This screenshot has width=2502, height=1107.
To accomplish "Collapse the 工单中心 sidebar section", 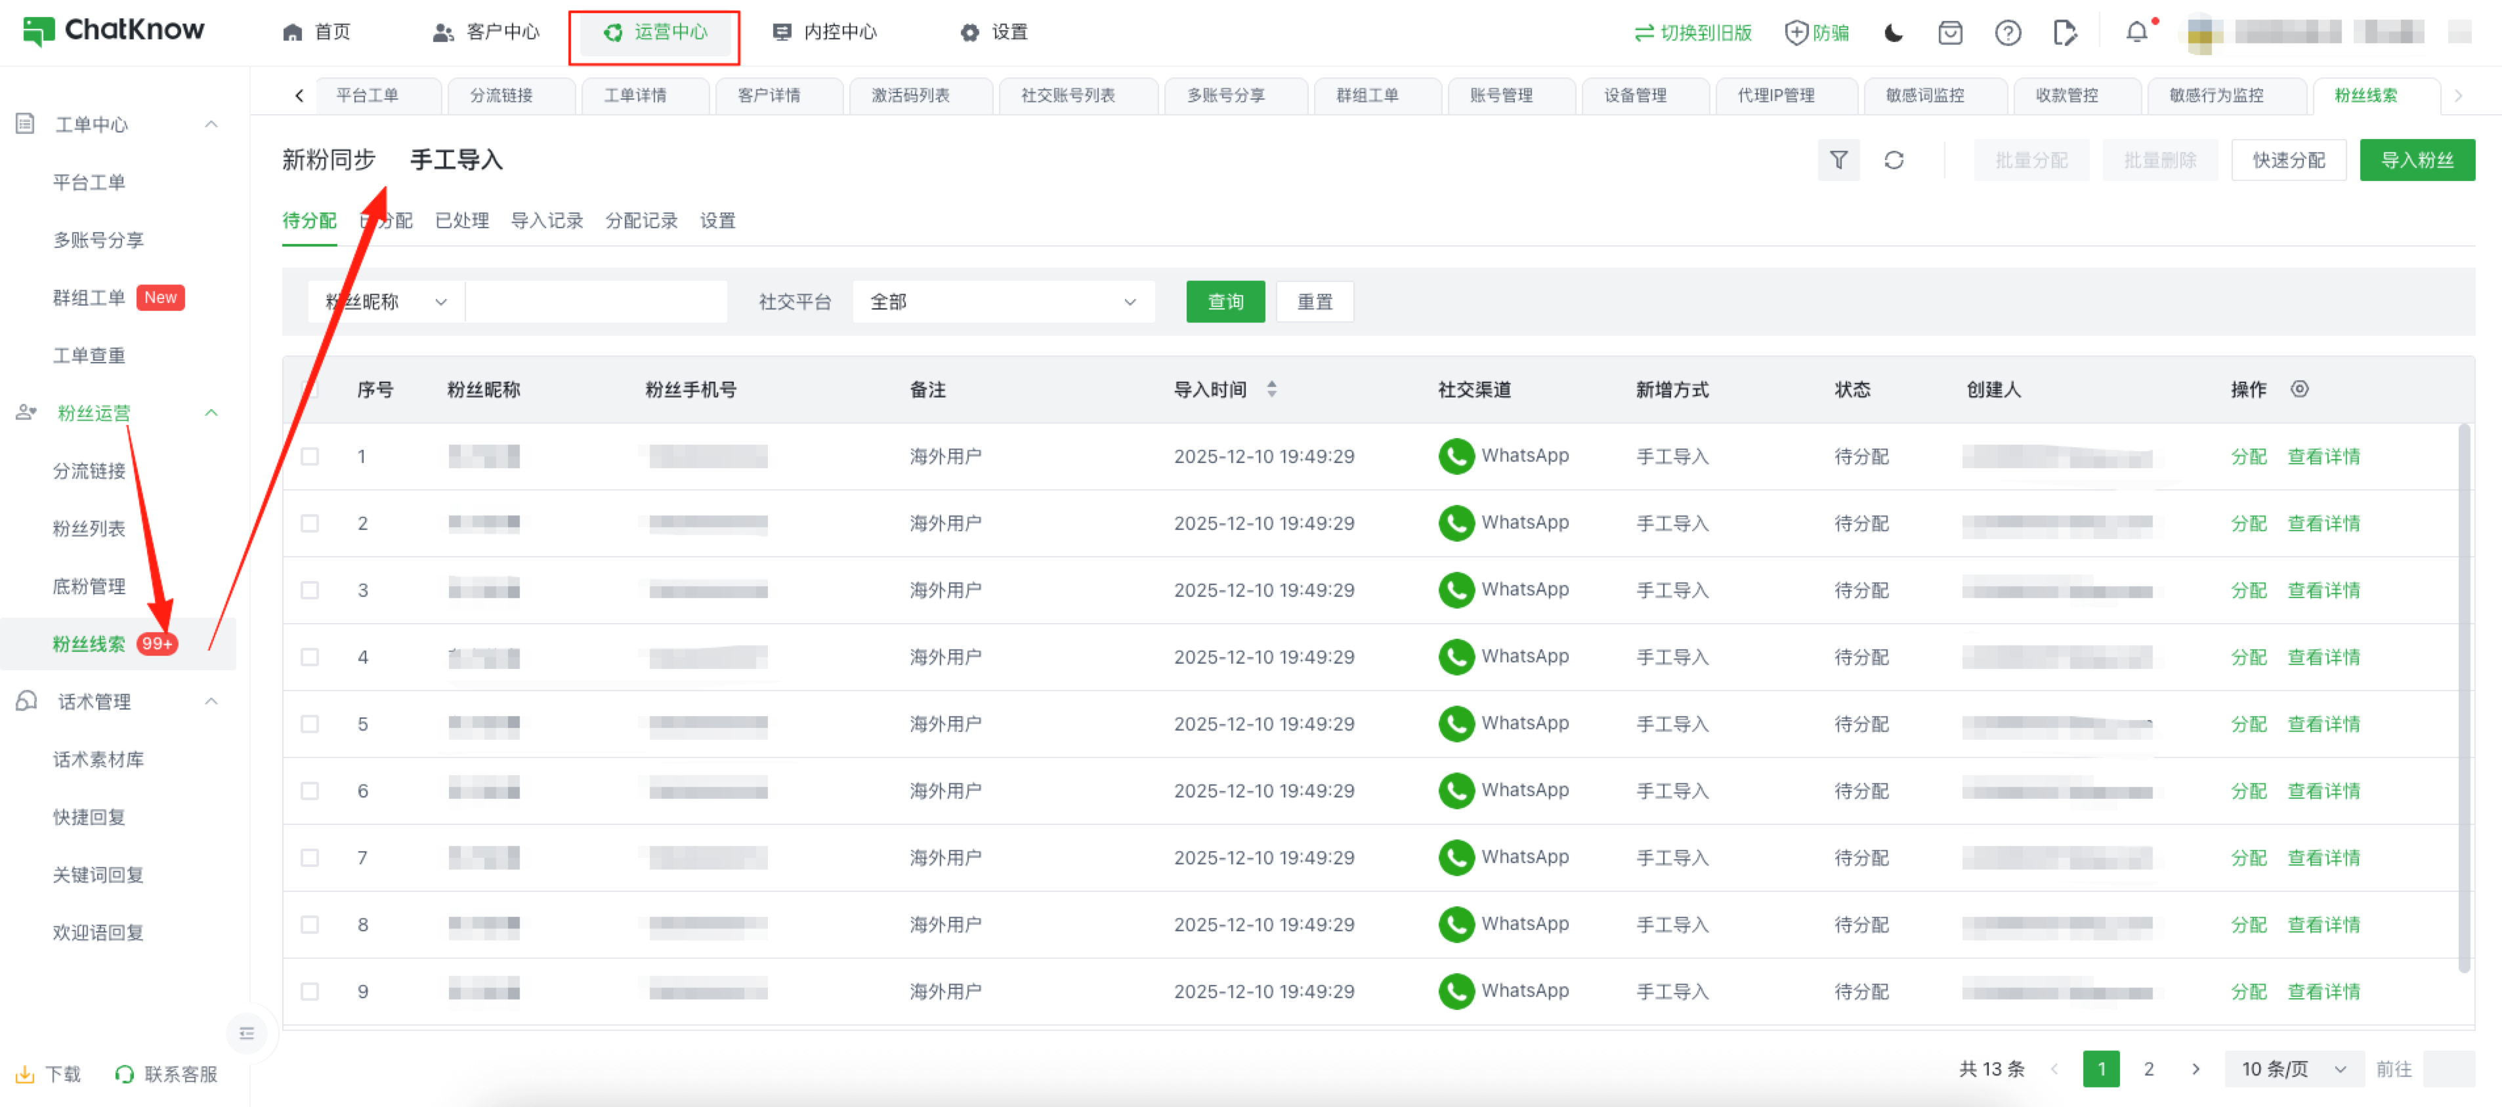I will (x=211, y=124).
